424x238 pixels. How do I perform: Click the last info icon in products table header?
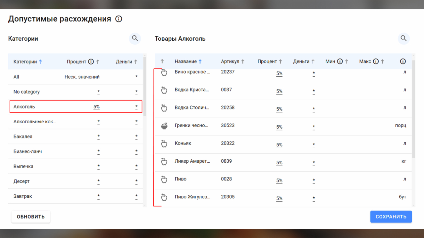click(x=403, y=61)
